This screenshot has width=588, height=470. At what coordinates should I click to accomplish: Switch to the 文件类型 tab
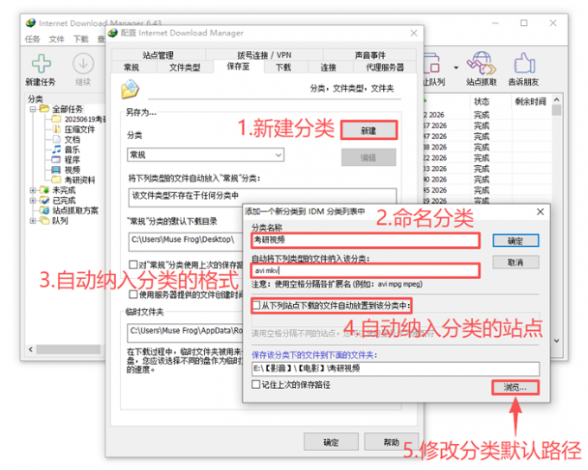point(184,67)
